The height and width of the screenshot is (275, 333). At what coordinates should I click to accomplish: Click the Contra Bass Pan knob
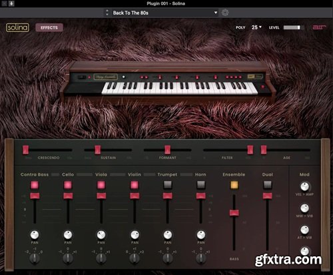(x=35, y=234)
